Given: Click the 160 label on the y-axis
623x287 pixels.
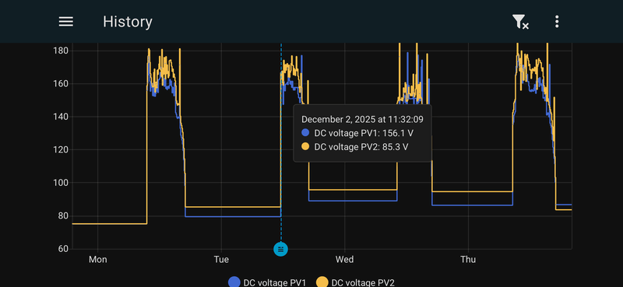Looking at the screenshot, I should [x=61, y=84].
